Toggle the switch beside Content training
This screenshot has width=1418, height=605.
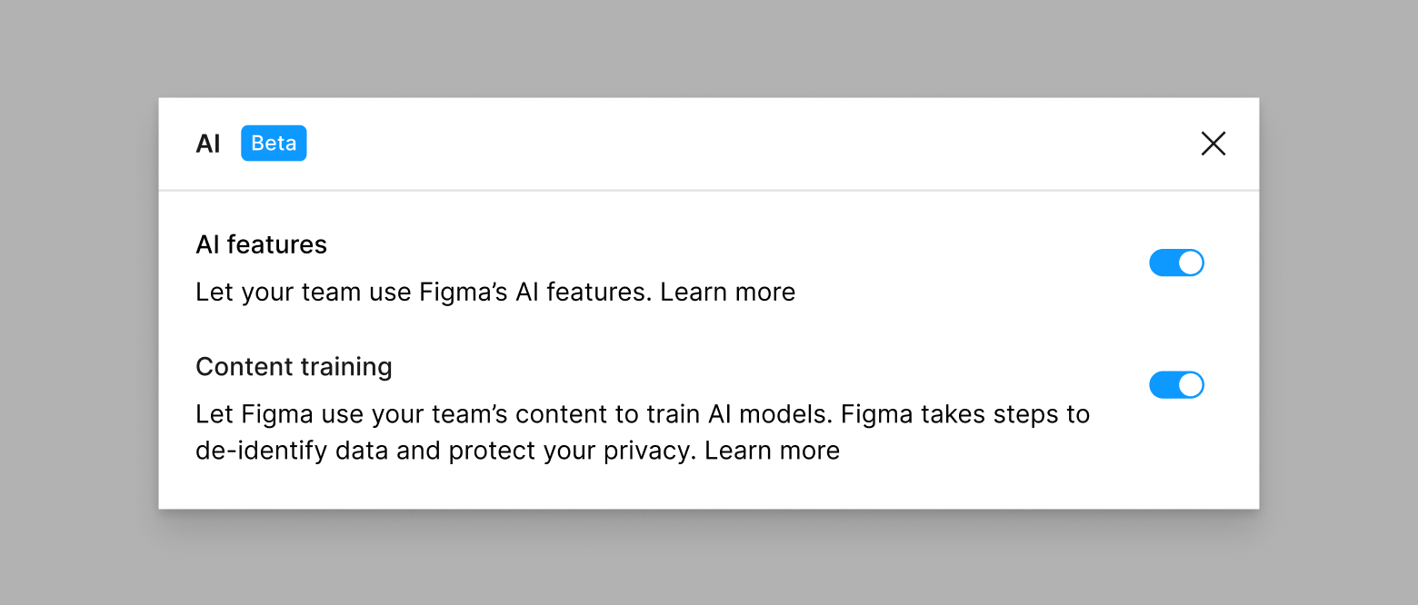1176,384
